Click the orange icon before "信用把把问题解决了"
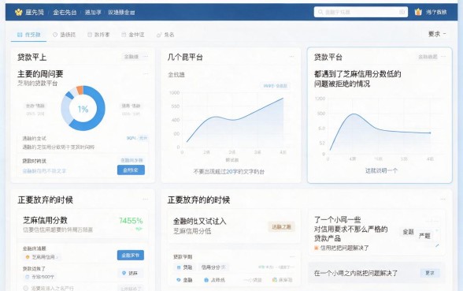 [317, 248]
